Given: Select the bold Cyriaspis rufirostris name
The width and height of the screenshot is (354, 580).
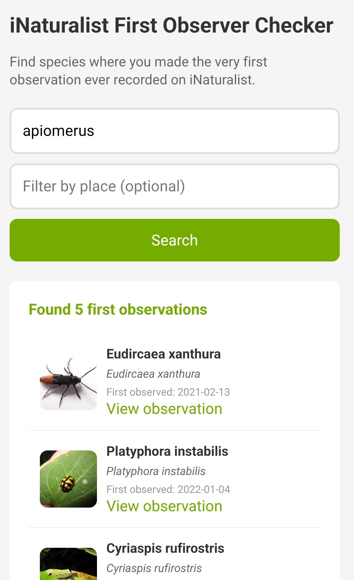Looking at the screenshot, I should pyautogui.click(x=165, y=548).
